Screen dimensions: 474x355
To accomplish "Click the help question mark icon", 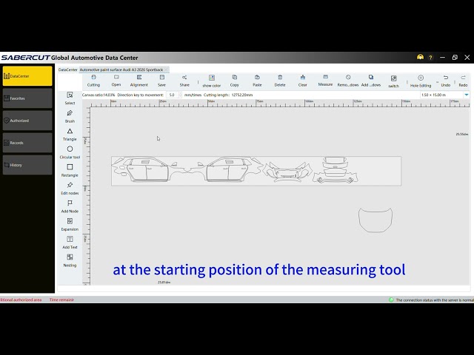I will [430, 58].
